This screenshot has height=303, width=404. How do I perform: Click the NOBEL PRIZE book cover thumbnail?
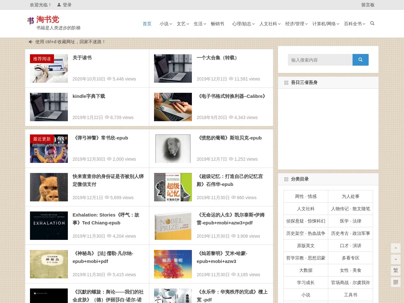tap(173, 226)
